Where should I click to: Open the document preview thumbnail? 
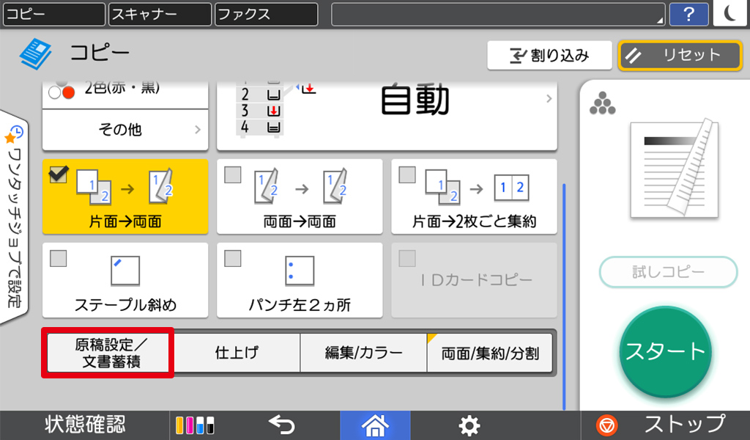(x=675, y=169)
